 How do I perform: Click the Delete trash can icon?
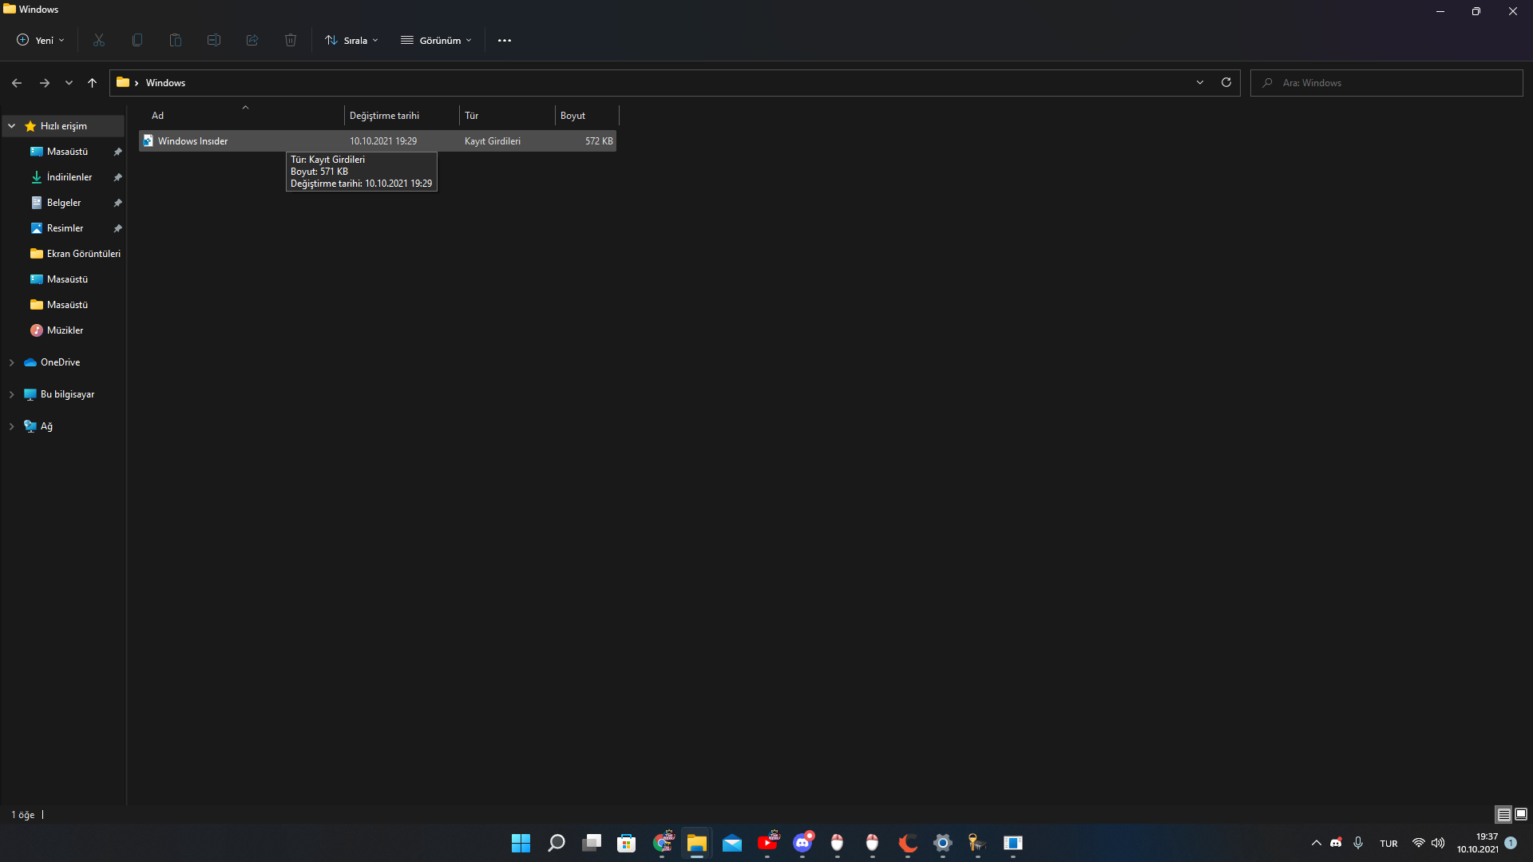[291, 40]
